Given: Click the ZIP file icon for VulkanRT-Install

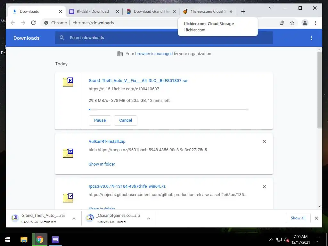Looking at the screenshot, I should (68, 153).
